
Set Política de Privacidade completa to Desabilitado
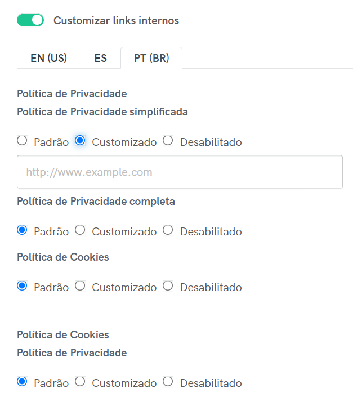(168, 230)
